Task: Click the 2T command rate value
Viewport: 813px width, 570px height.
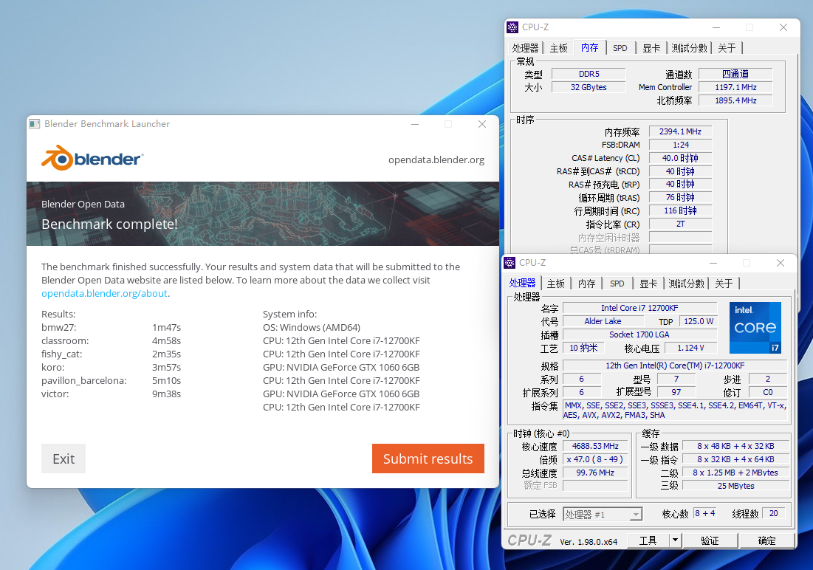Action: point(680,224)
